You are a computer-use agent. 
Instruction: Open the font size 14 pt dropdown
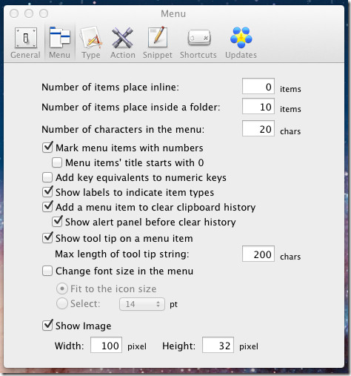(x=142, y=304)
